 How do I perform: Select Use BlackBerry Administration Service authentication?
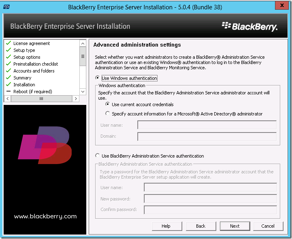pyautogui.click(x=97, y=156)
